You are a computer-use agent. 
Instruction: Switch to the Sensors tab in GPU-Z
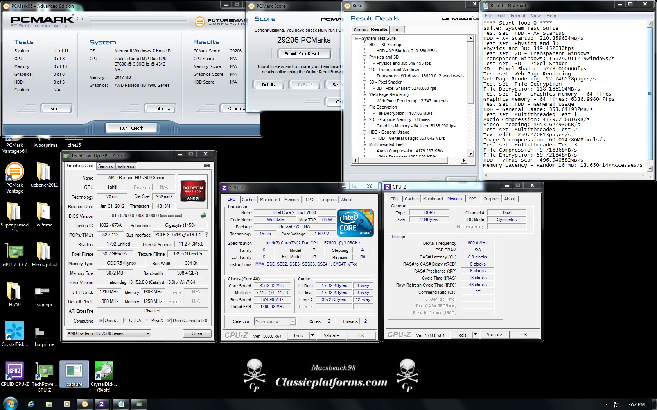(x=105, y=166)
